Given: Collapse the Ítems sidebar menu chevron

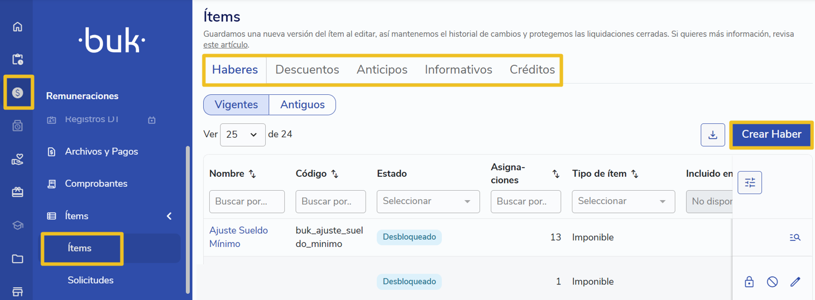Looking at the screenshot, I should (169, 216).
